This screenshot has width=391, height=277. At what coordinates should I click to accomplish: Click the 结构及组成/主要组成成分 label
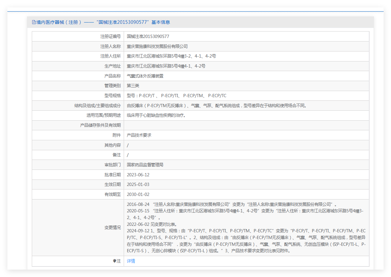tap(98, 106)
